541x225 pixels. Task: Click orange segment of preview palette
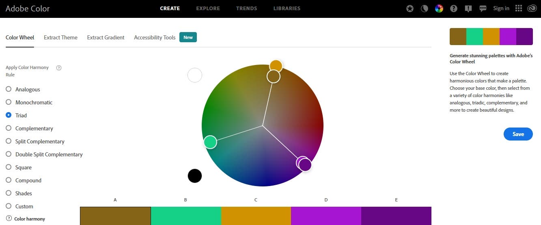491,37
